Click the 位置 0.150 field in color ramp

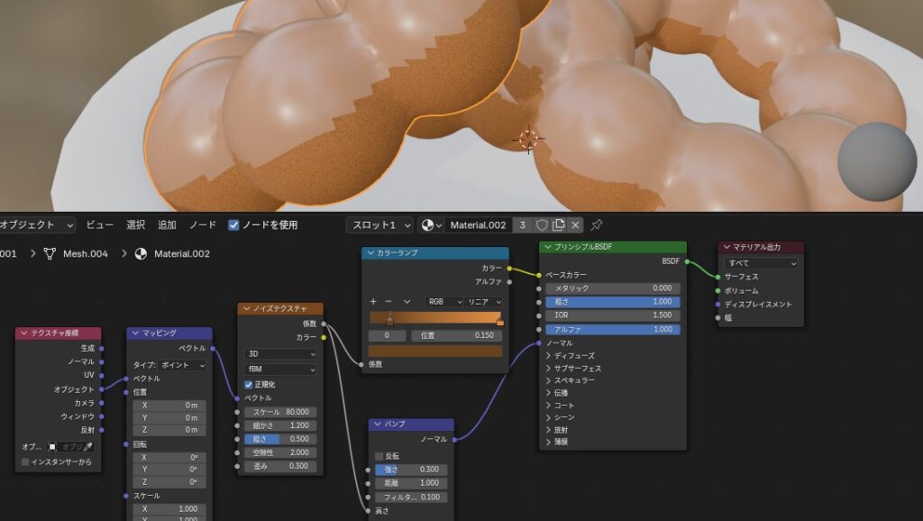pos(456,335)
